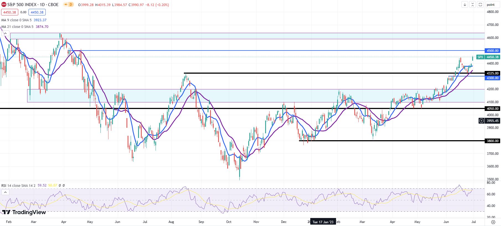Click the S&P 500 INDEX · 1D · CBOE title

33,5
